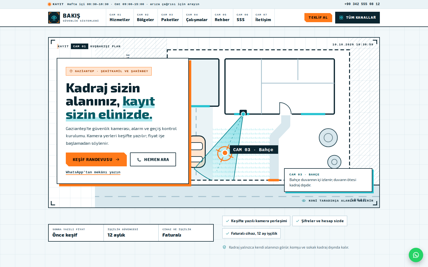Image resolution: width=428 pixels, height=267 pixels.
Task: Click the Keşifte yazılı kamera yerleşimi chip
Action: point(256,221)
